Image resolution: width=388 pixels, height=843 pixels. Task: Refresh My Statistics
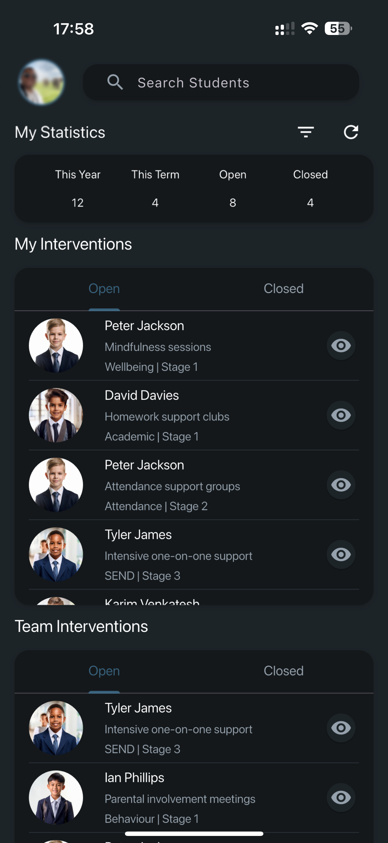pyautogui.click(x=351, y=132)
